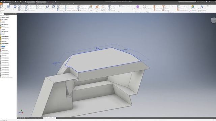Select the Revolve tool in ribbon

click(15, 7)
